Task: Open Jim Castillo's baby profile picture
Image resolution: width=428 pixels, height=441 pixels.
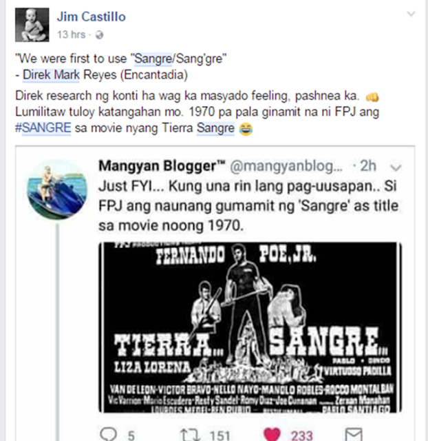Action: [32, 25]
